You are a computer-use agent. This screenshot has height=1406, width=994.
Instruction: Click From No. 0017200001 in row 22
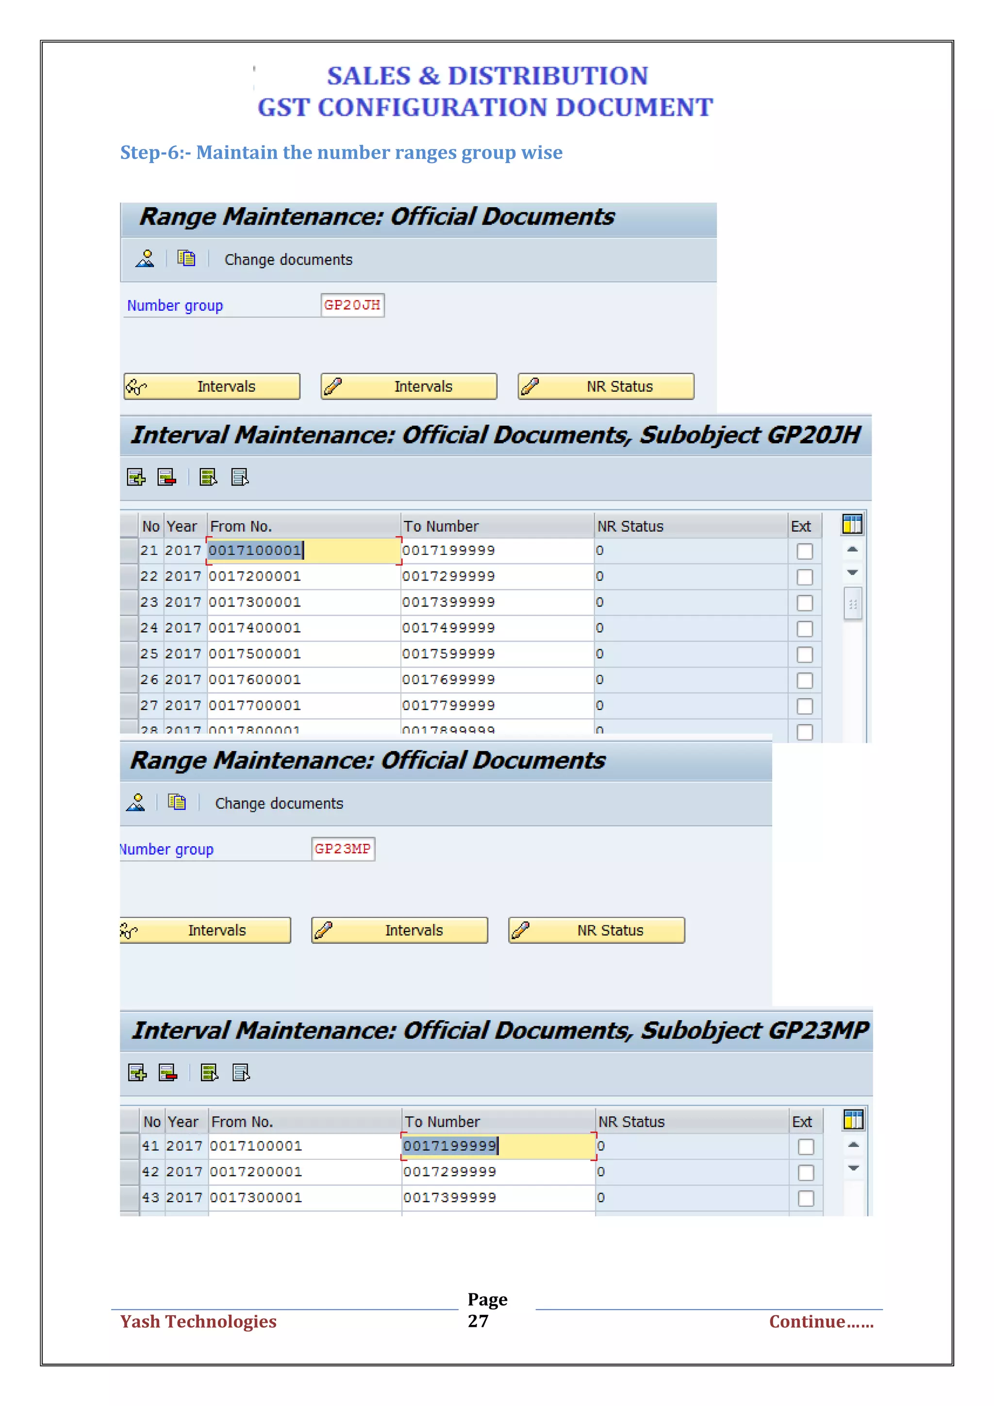pyautogui.click(x=303, y=576)
